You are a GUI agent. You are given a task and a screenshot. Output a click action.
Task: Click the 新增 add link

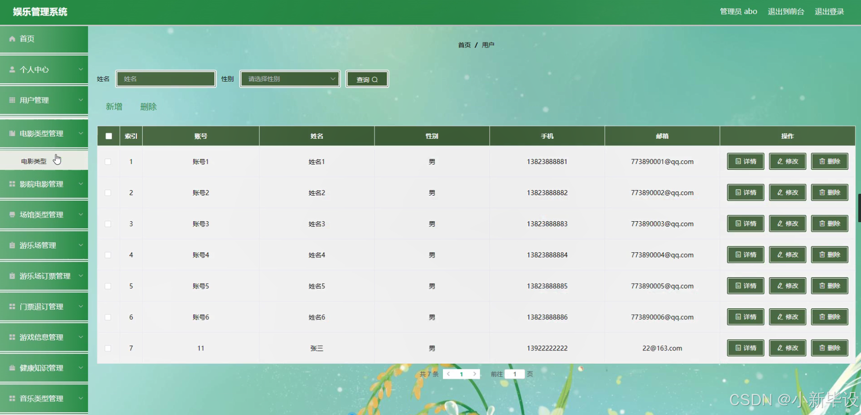pos(114,106)
